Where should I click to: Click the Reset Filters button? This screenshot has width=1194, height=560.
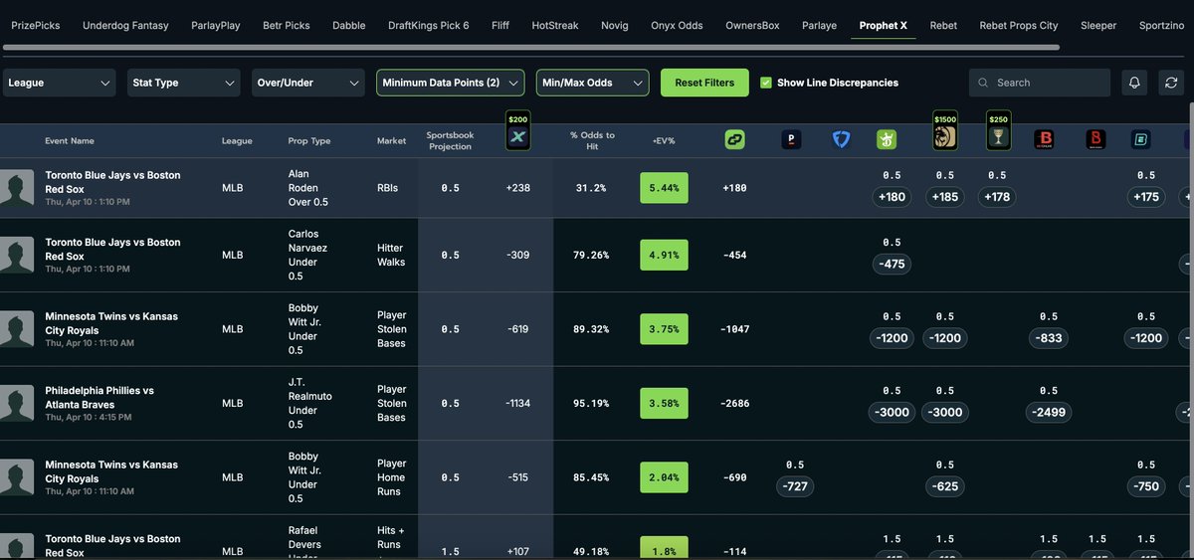[704, 83]
